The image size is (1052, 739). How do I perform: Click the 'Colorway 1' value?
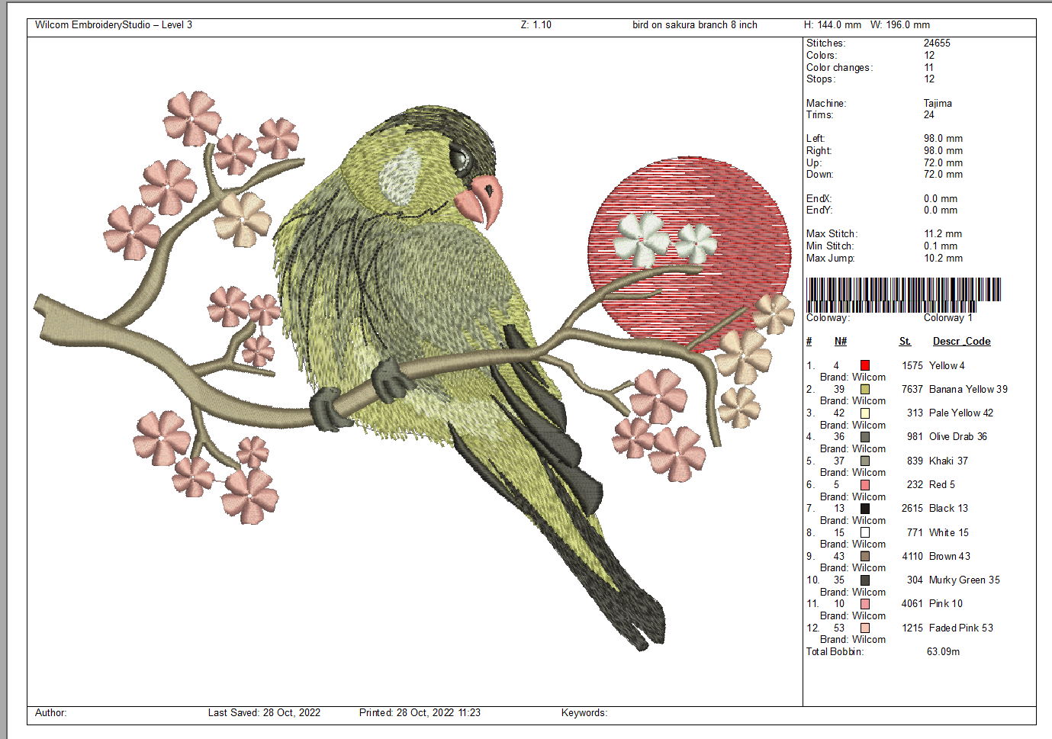click(948, 318)
